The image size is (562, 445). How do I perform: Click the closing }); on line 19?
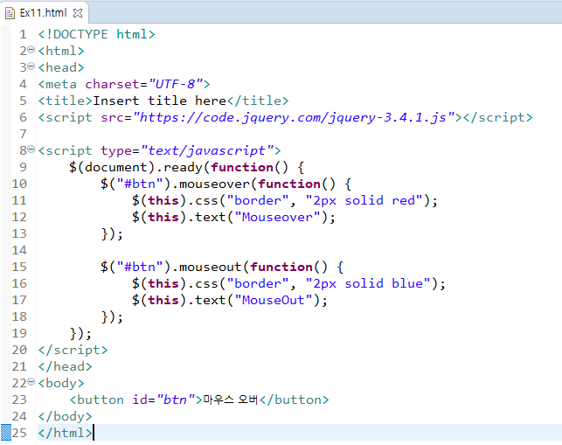pos(80,333)
